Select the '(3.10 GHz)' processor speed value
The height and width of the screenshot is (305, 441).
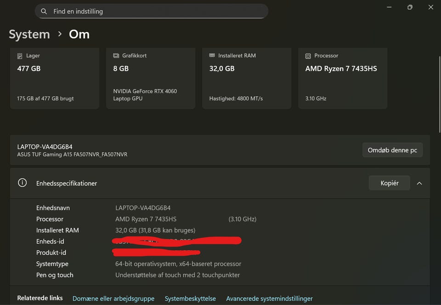(243, 219)
